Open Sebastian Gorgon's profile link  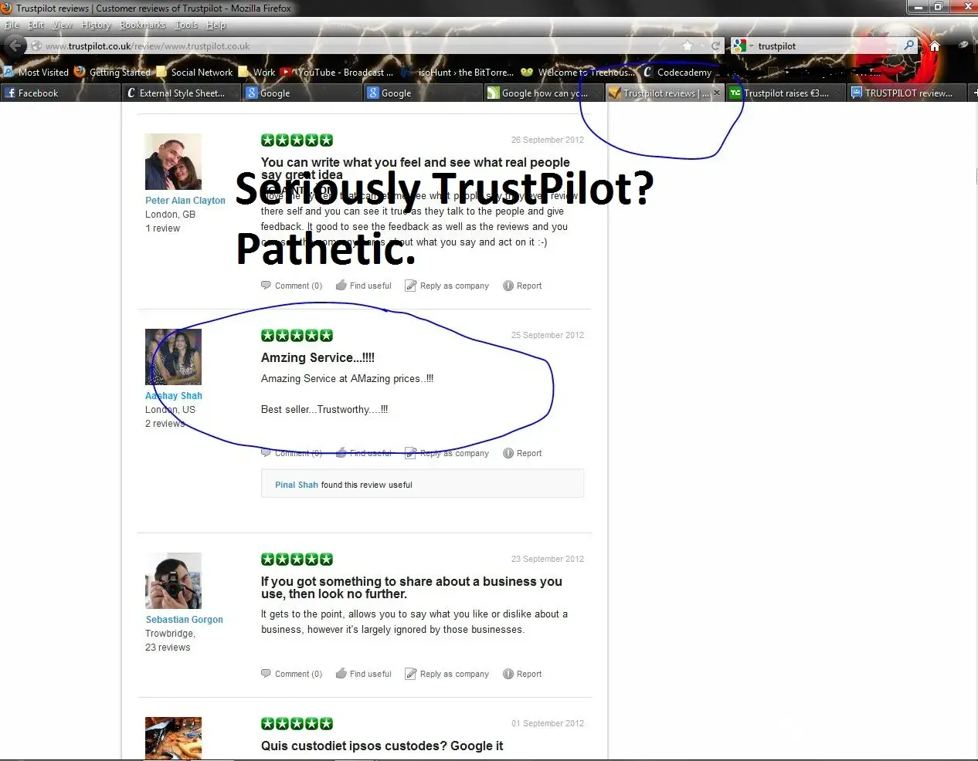tap(184, 620)
